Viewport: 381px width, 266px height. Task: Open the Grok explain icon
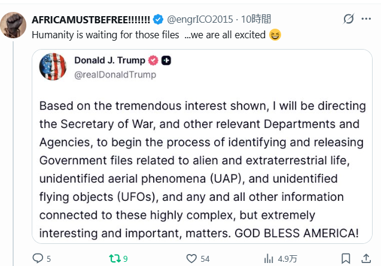[348, 20]
